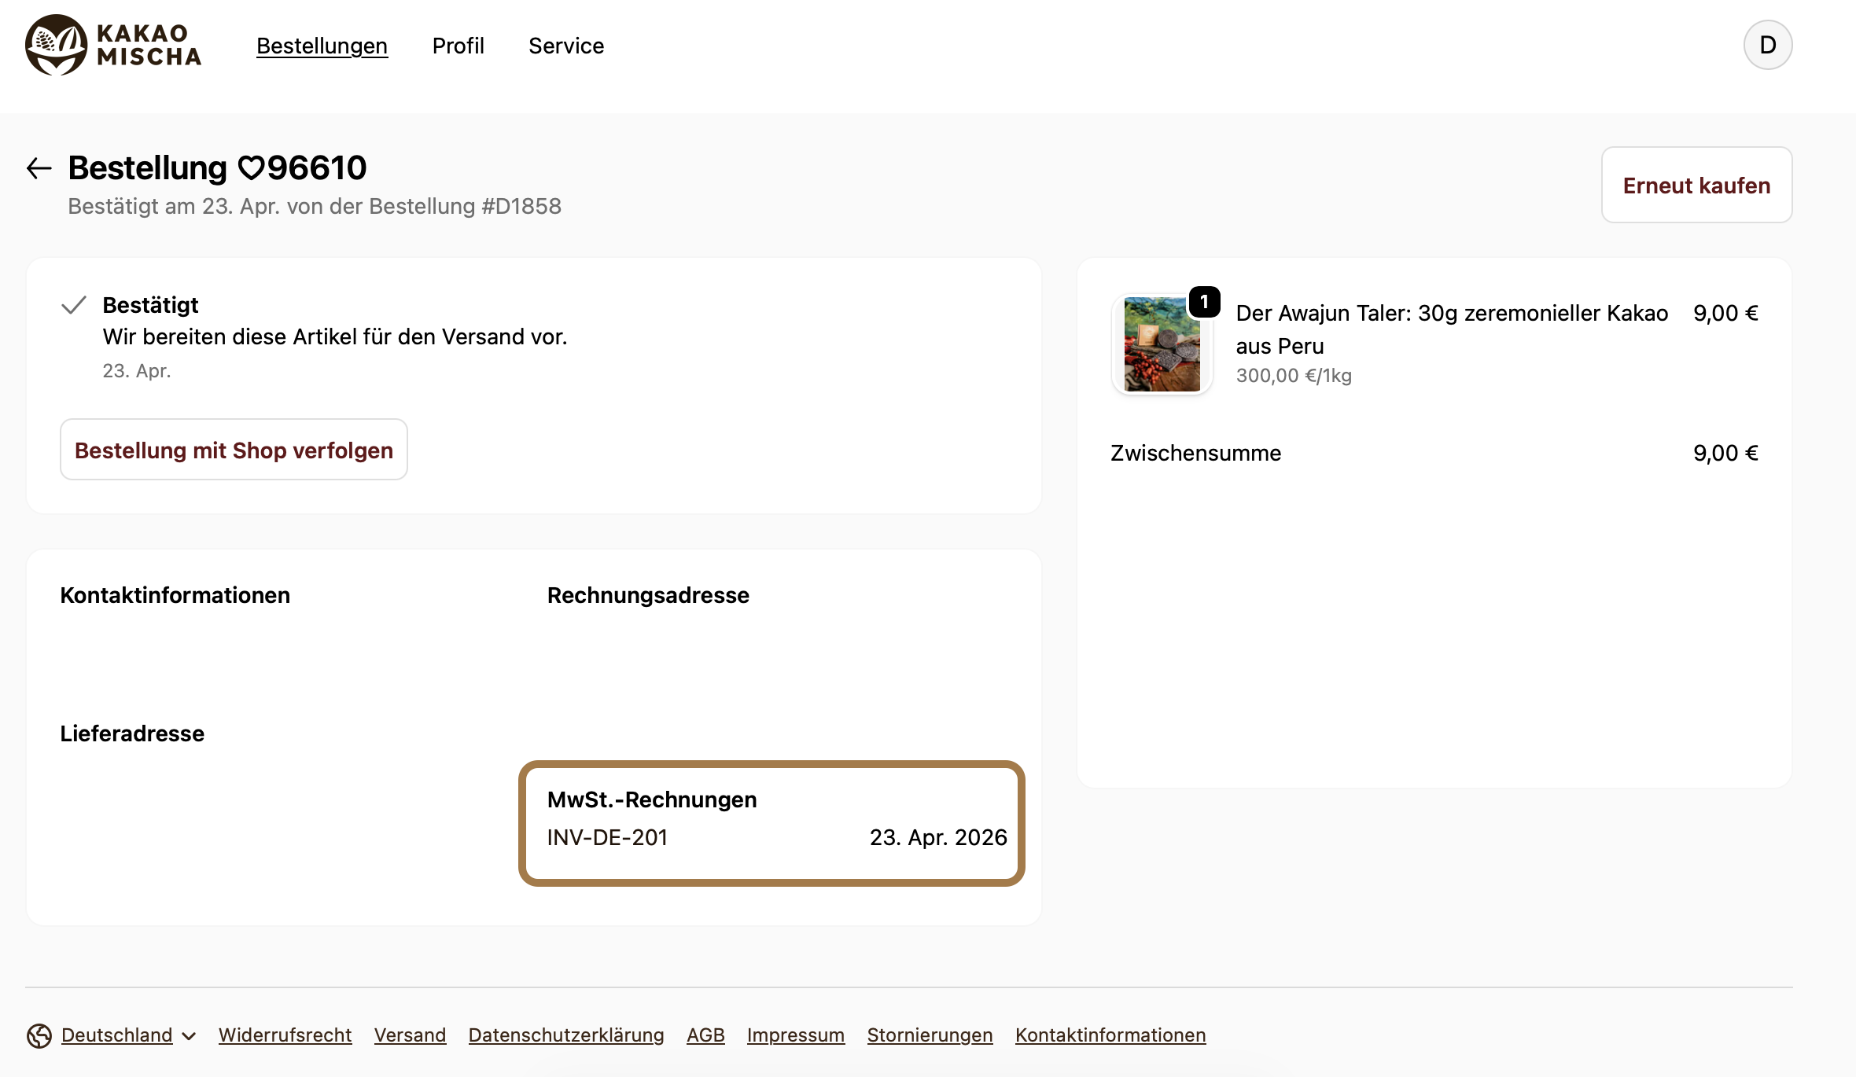Viewport: 1856px width, 1077px height.
Task: Click the confirmed checkmark icon
Action: [74, 305]
